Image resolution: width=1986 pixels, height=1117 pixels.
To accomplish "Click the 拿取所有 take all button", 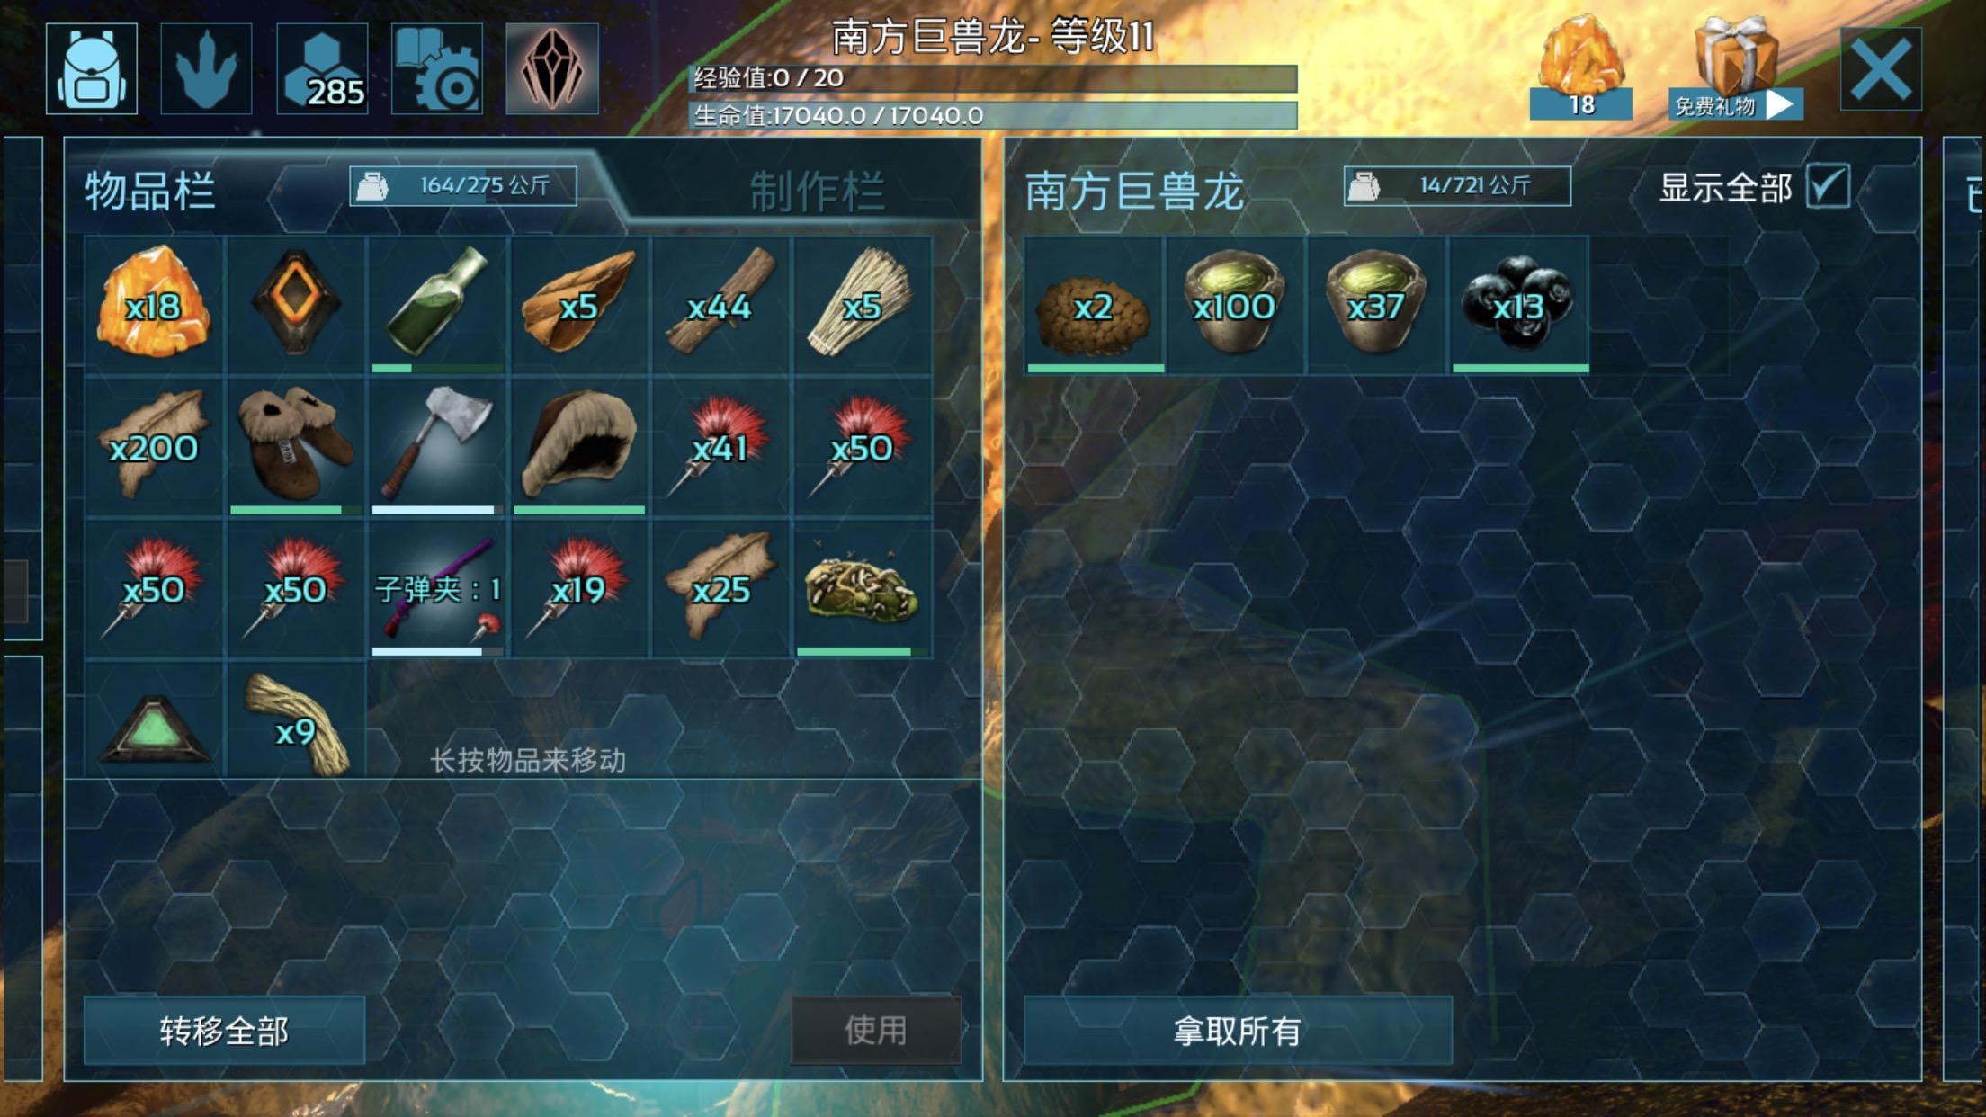I will point(1238,1031).
